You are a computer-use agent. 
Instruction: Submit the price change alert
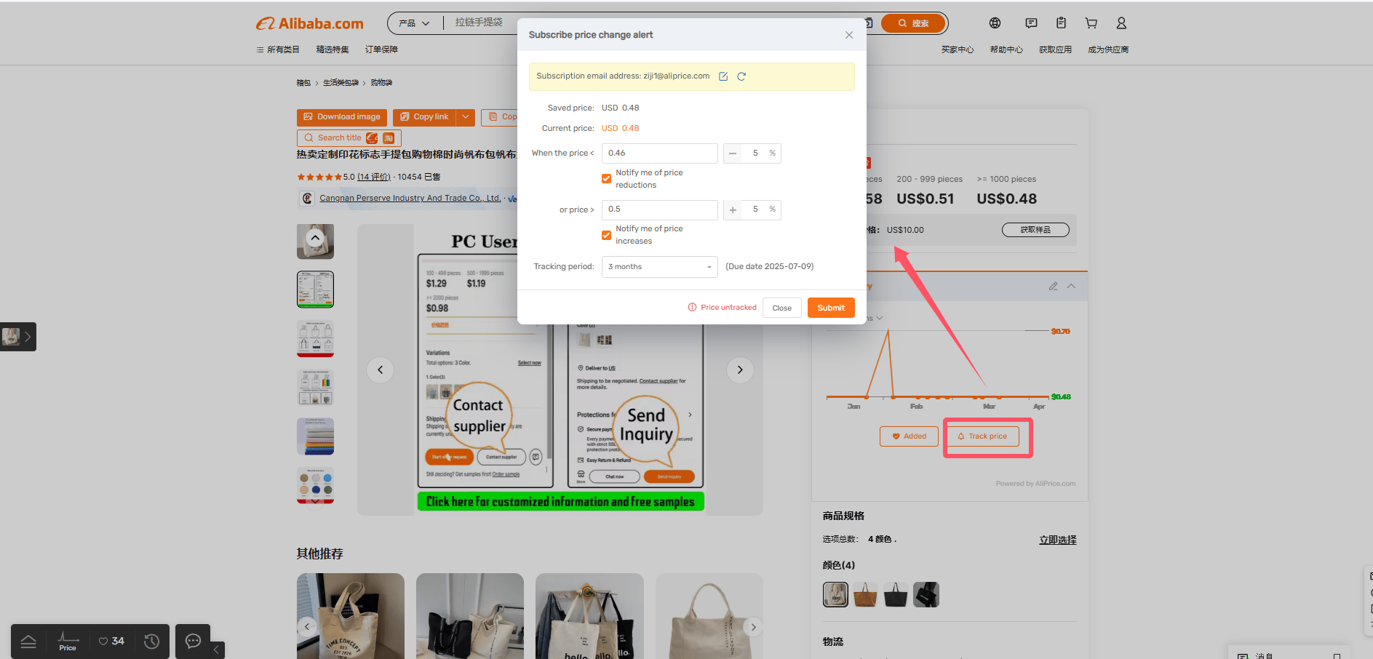pyautogui.click(x=831, y=308)
